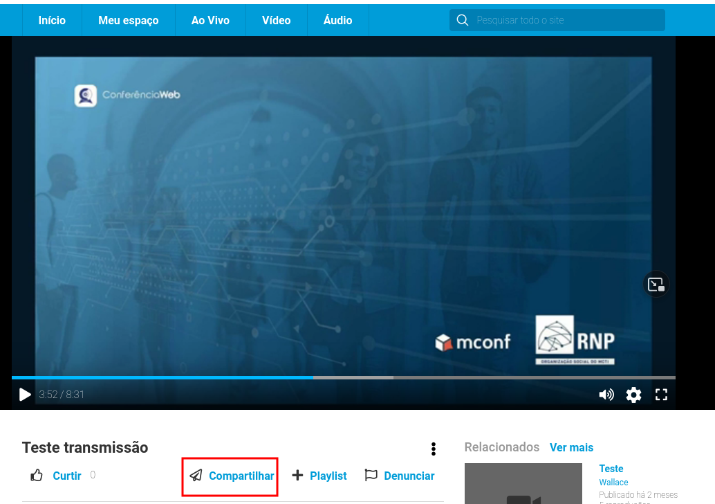Screen dimensions: 715x504
Task: Click the Publicado há 2 meses text
Action: pyautogui.click(x=638, y=494)
